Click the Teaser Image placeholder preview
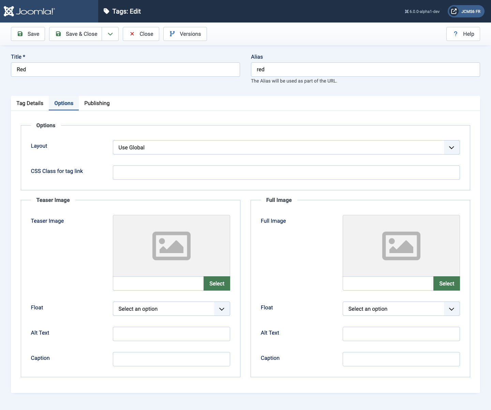 (x=172, y=246)
